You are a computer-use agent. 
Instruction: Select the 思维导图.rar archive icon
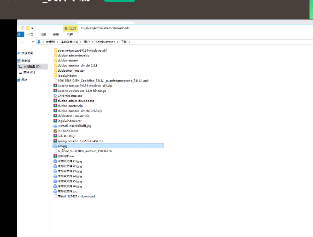point(55,156)
